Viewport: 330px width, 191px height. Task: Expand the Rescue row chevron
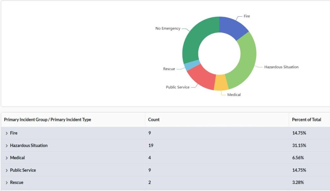[6, 183]
